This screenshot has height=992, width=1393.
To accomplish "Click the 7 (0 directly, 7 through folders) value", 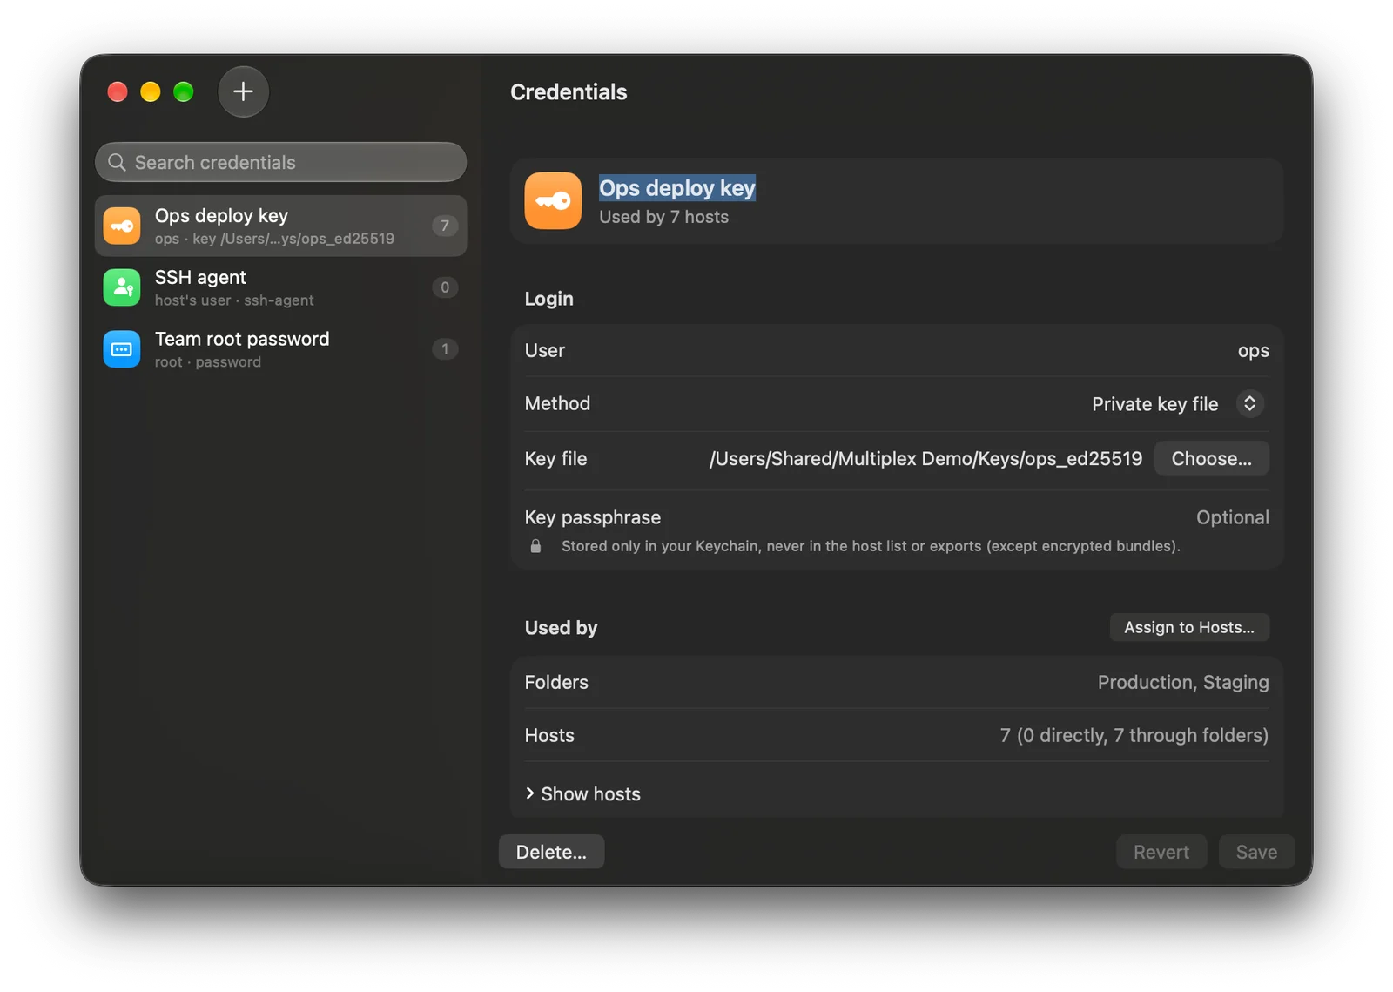I will coord(1134,735).
